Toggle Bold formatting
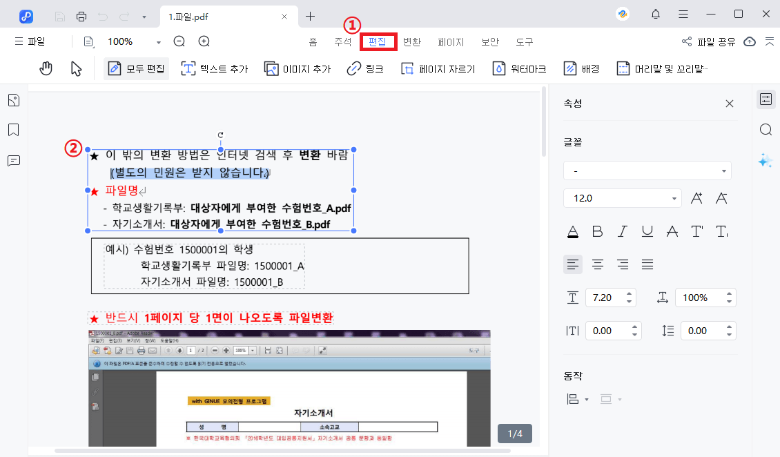 598,231
